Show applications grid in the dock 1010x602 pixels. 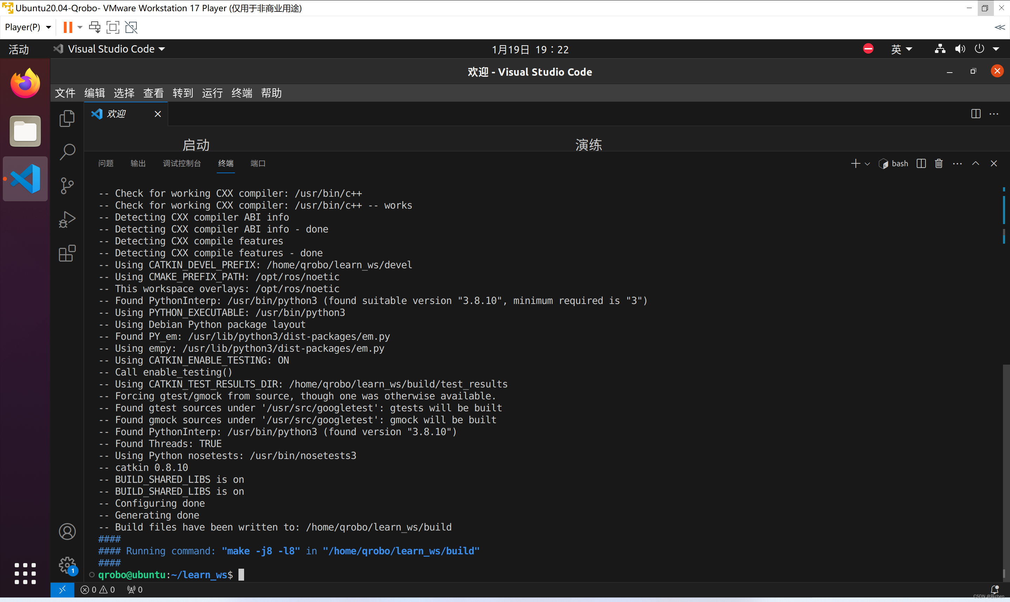tap(25, 573)
